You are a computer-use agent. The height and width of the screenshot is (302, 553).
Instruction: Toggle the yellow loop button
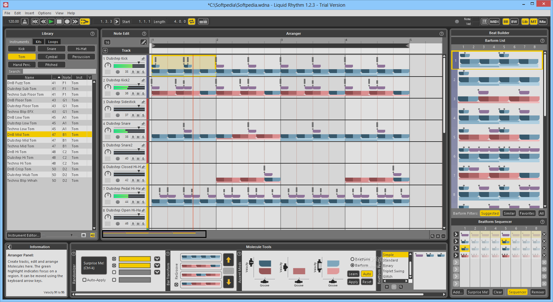[x=191, y=21]
